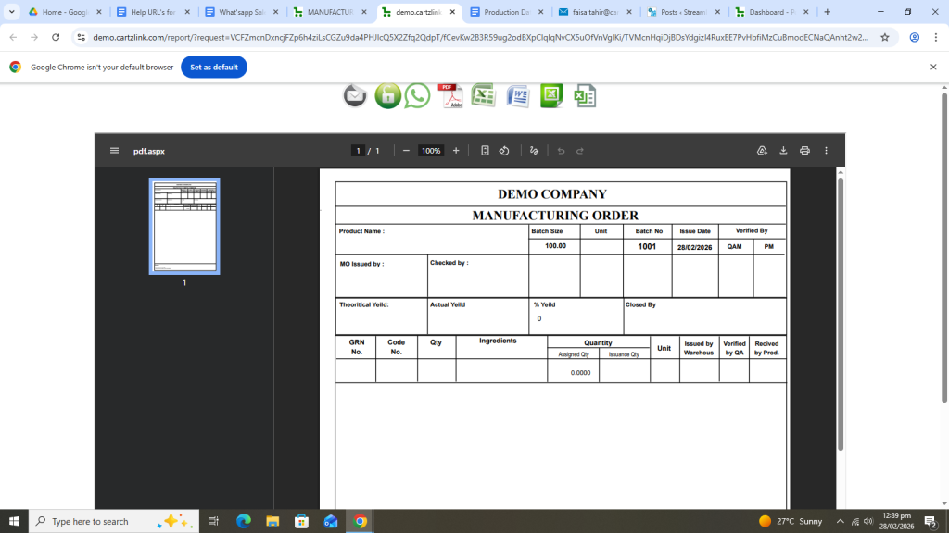The image size is (949, 533).
Task: Zoom in on the PDF document
Action: pos(455,151)
